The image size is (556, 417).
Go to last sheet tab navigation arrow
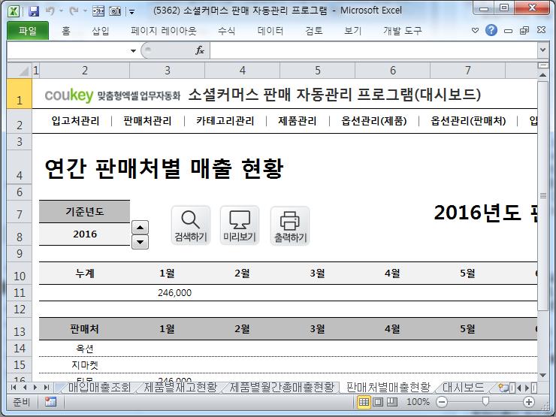pos(46,388)
